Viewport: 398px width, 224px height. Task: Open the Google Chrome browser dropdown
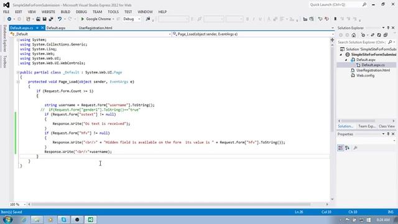pyautogui.click(x=113, y=19)
